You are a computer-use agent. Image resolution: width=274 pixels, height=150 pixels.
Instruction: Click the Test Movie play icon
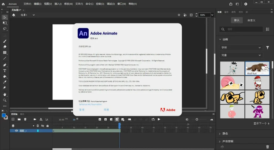pyautogui.click(x=246, y=4)
